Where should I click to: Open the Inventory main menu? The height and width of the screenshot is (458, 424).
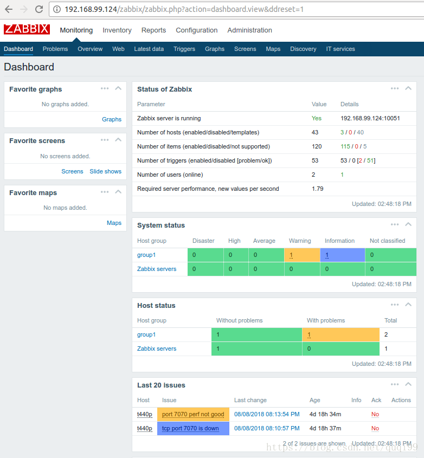[117, 30]
